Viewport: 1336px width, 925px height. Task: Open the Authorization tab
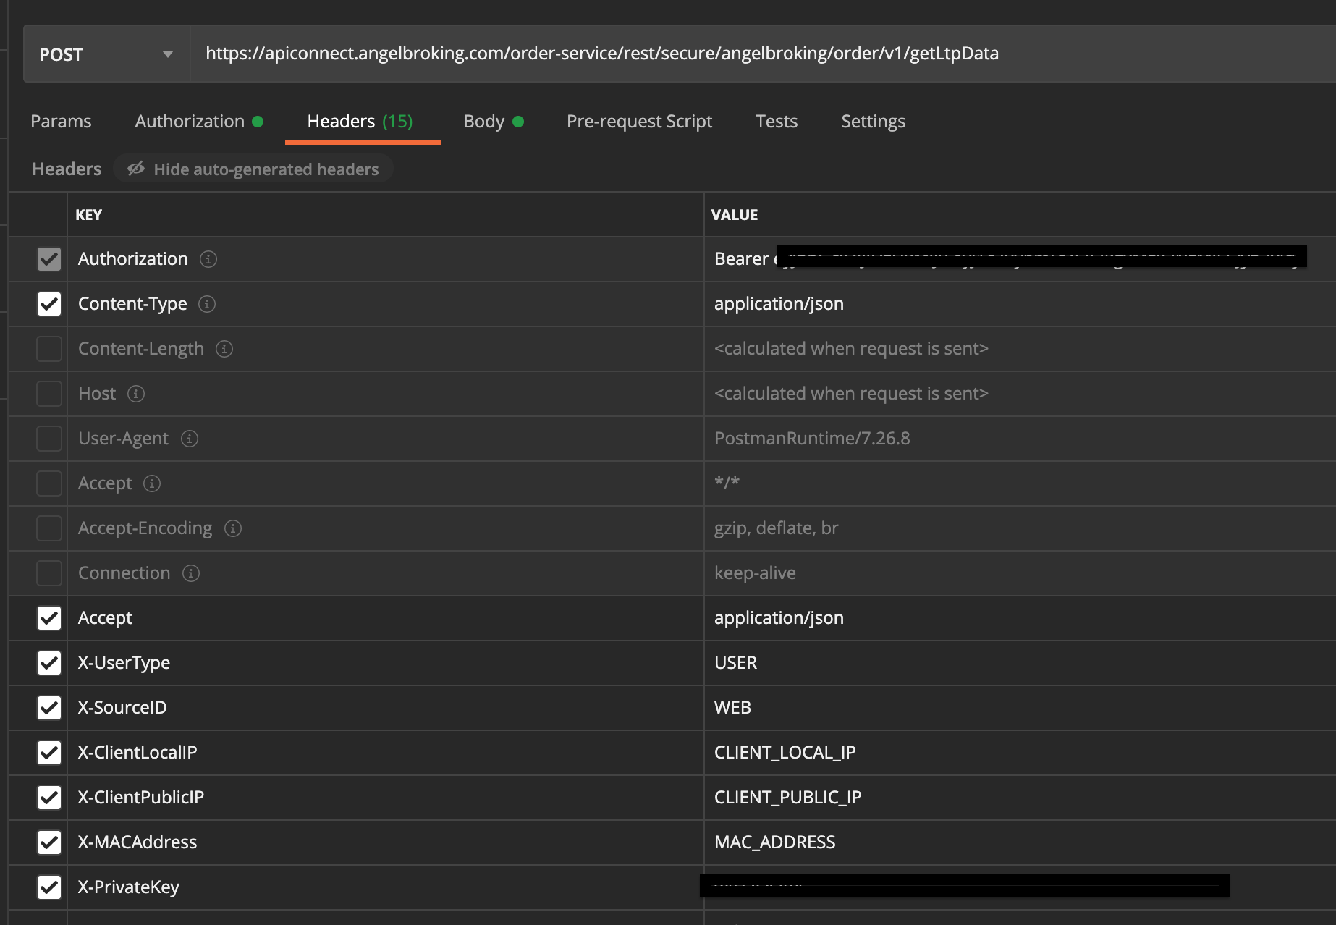click(x=199, y=122)
